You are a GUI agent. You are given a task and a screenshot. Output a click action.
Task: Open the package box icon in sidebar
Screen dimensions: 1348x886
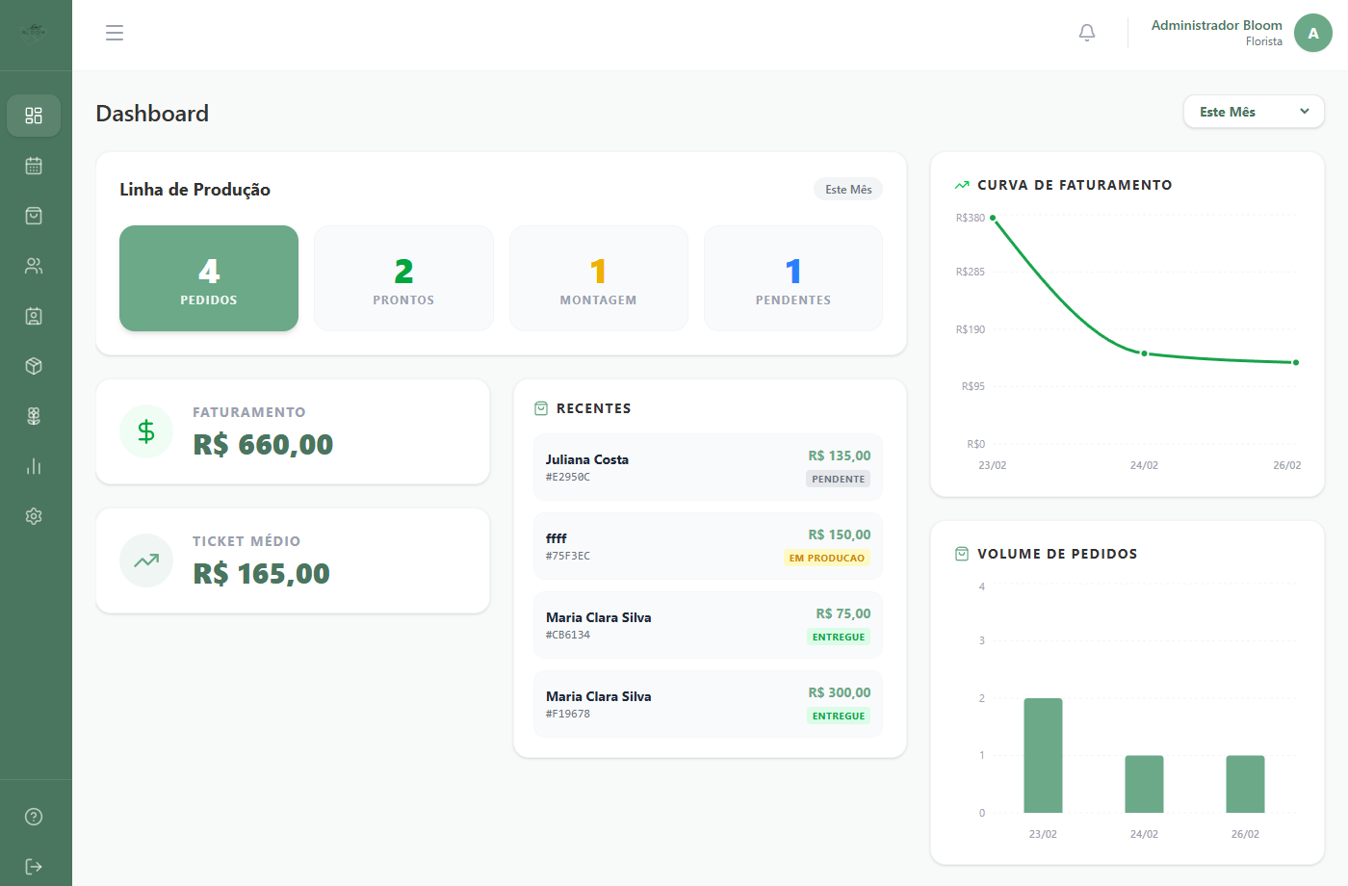coord(34,366)
